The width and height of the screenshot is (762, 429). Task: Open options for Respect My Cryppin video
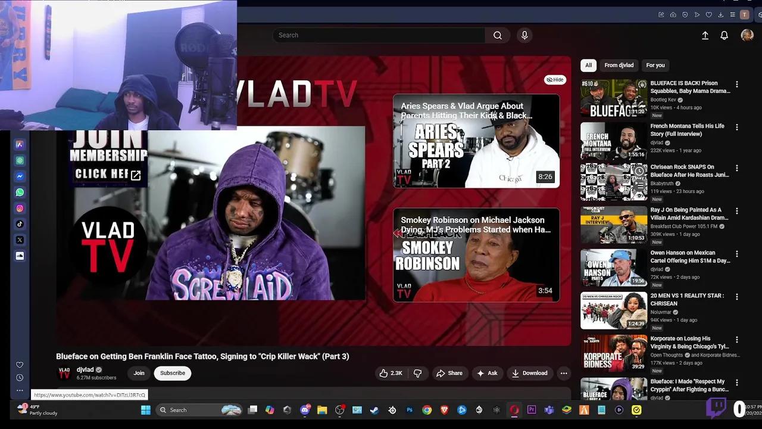pos(737,383)
